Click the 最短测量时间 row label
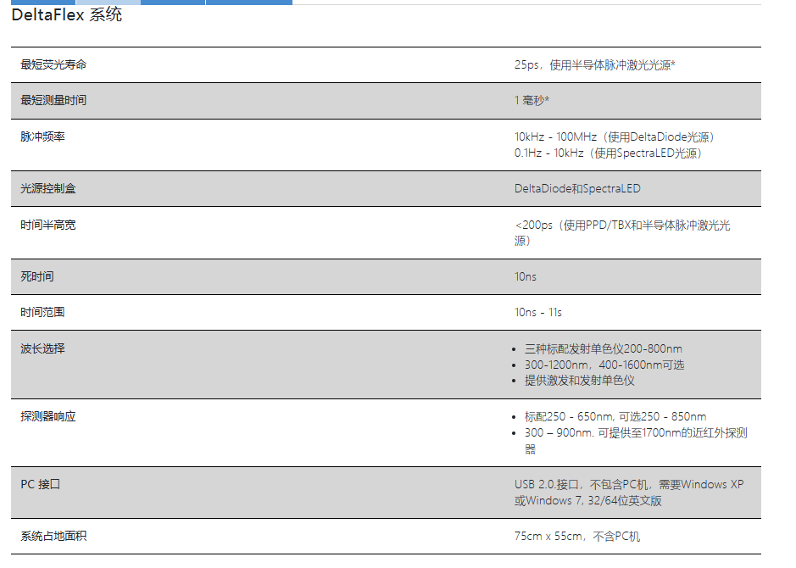Screen dimensions: 796x568 click(x=53, y=101)
